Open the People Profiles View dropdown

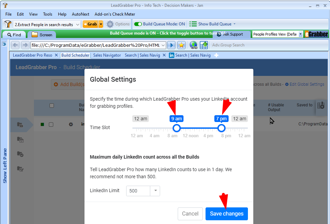300,34
